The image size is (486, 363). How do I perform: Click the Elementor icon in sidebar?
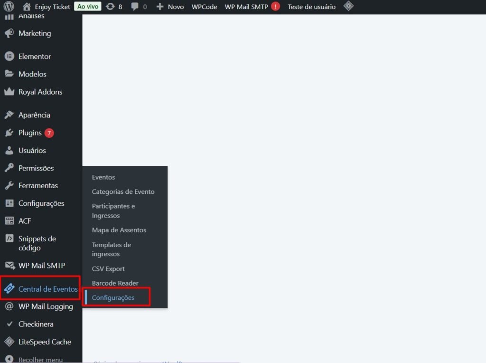click(9, 56)
